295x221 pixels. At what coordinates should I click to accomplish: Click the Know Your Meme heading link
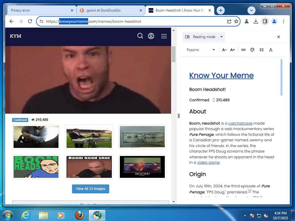pos(221,76)
